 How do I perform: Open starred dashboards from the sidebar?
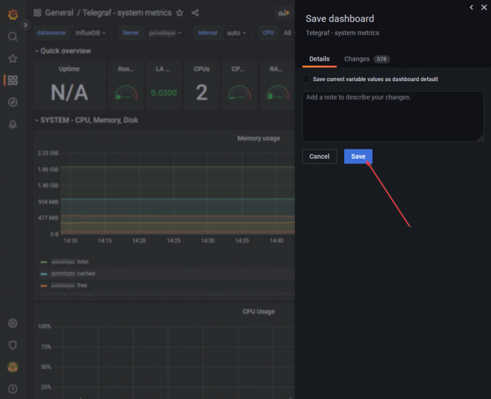coord(12,58)
